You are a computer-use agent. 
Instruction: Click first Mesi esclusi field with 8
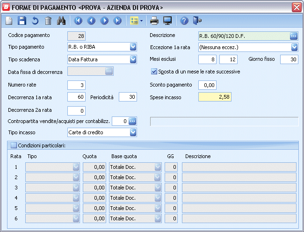207,59
